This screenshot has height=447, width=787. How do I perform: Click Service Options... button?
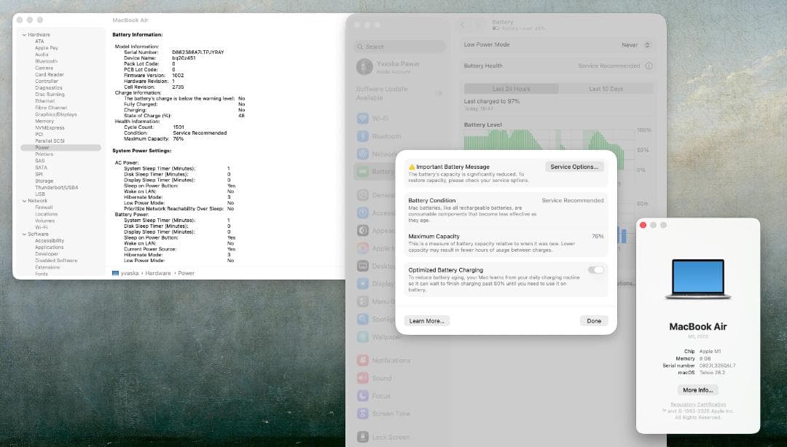click(574, 167)
